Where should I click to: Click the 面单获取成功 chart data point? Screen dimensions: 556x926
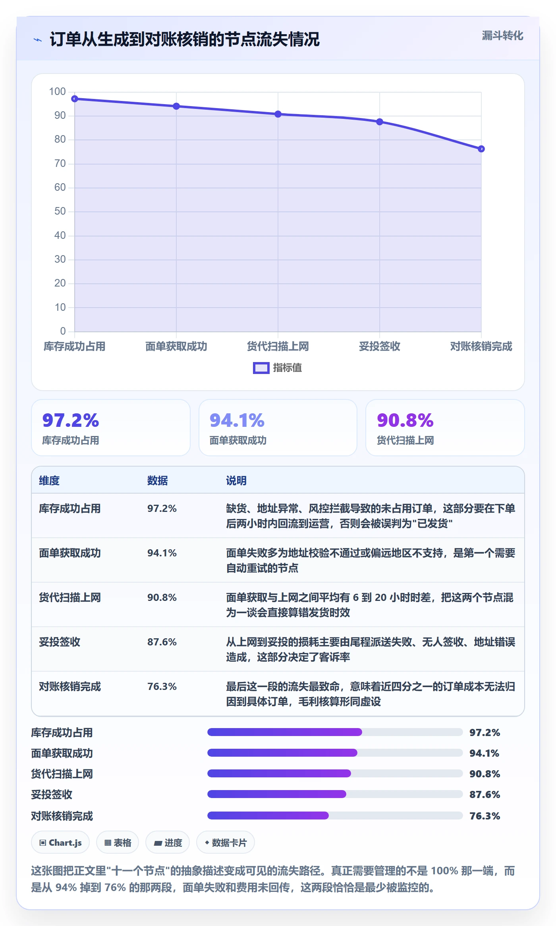click(176, 106)
